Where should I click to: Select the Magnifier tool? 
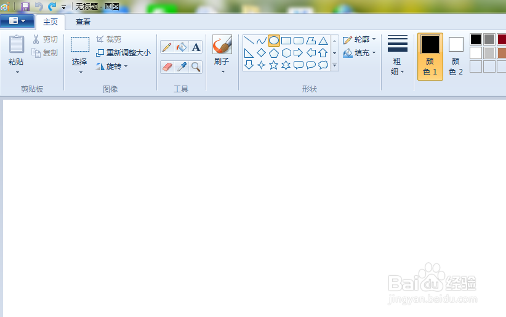[196, 67]
